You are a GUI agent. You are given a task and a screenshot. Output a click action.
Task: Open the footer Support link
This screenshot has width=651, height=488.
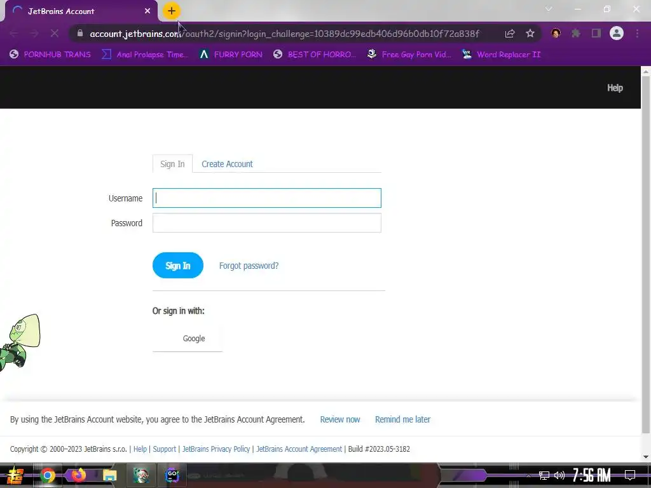pyautogui.click(x=165, y=449)
